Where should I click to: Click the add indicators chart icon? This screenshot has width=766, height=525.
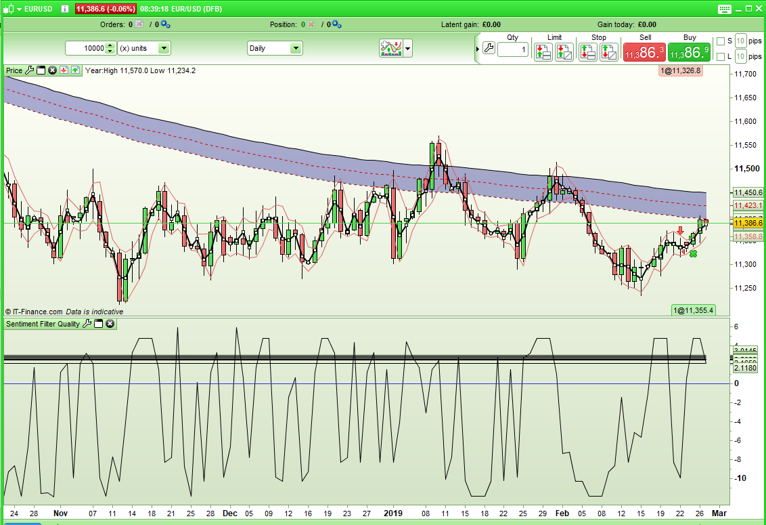[x=391, y=48]
